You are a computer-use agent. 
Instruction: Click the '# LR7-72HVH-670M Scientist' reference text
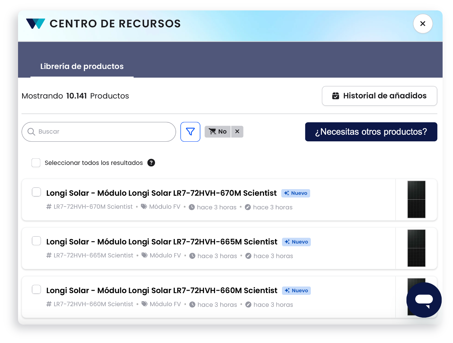pyautogui.click(x=89, y=207)
